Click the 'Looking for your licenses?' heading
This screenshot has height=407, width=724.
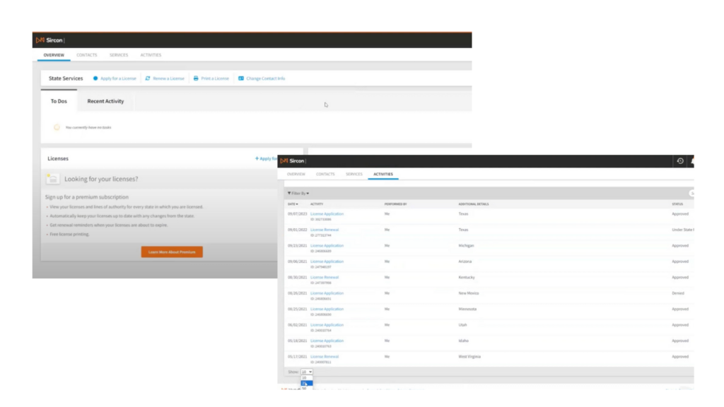tap(101, 179)
